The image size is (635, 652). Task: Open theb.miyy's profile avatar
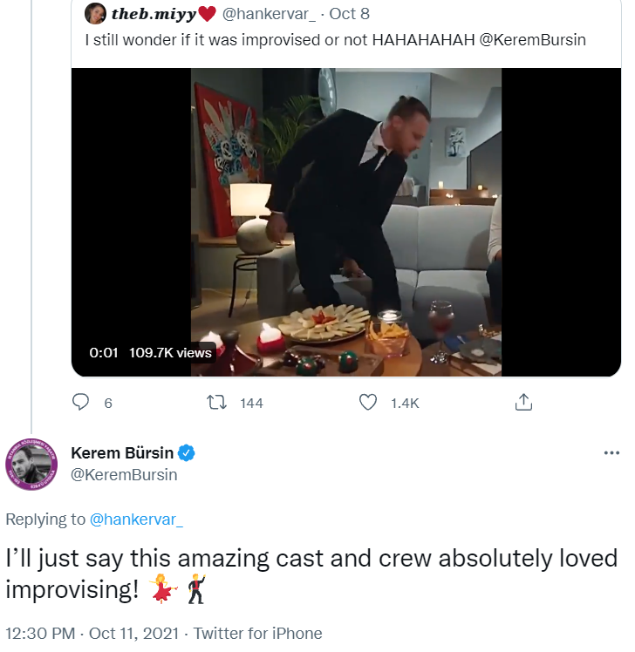point(96,14)
